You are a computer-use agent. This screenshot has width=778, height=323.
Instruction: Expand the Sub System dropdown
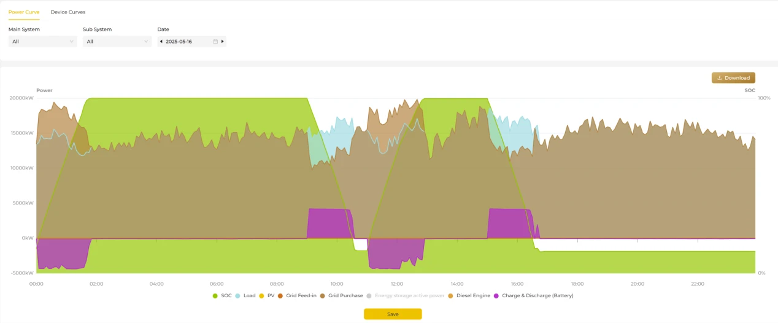[117, 42]
